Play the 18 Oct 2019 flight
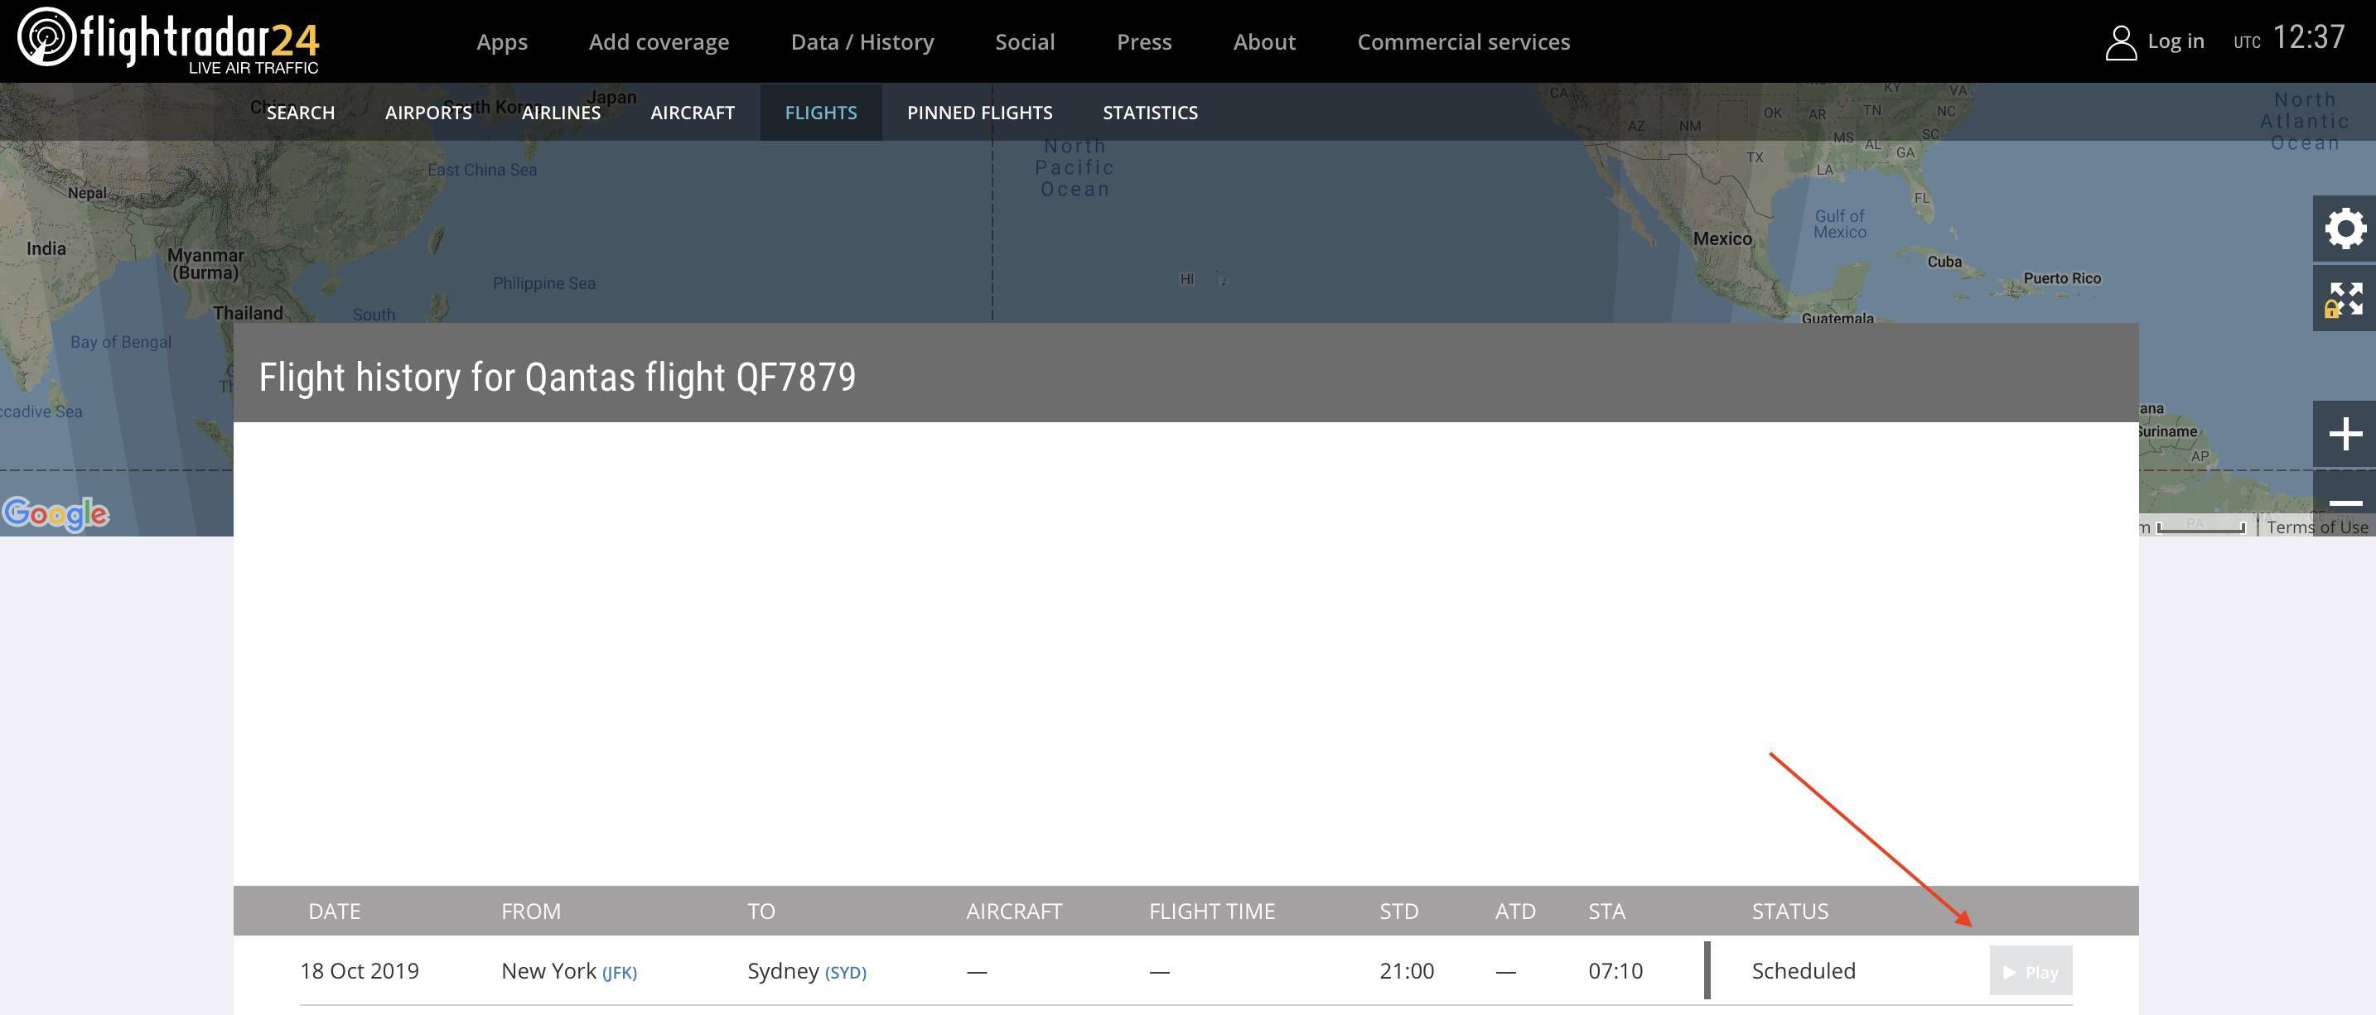The image size is (2376, 1015). 2030,971
